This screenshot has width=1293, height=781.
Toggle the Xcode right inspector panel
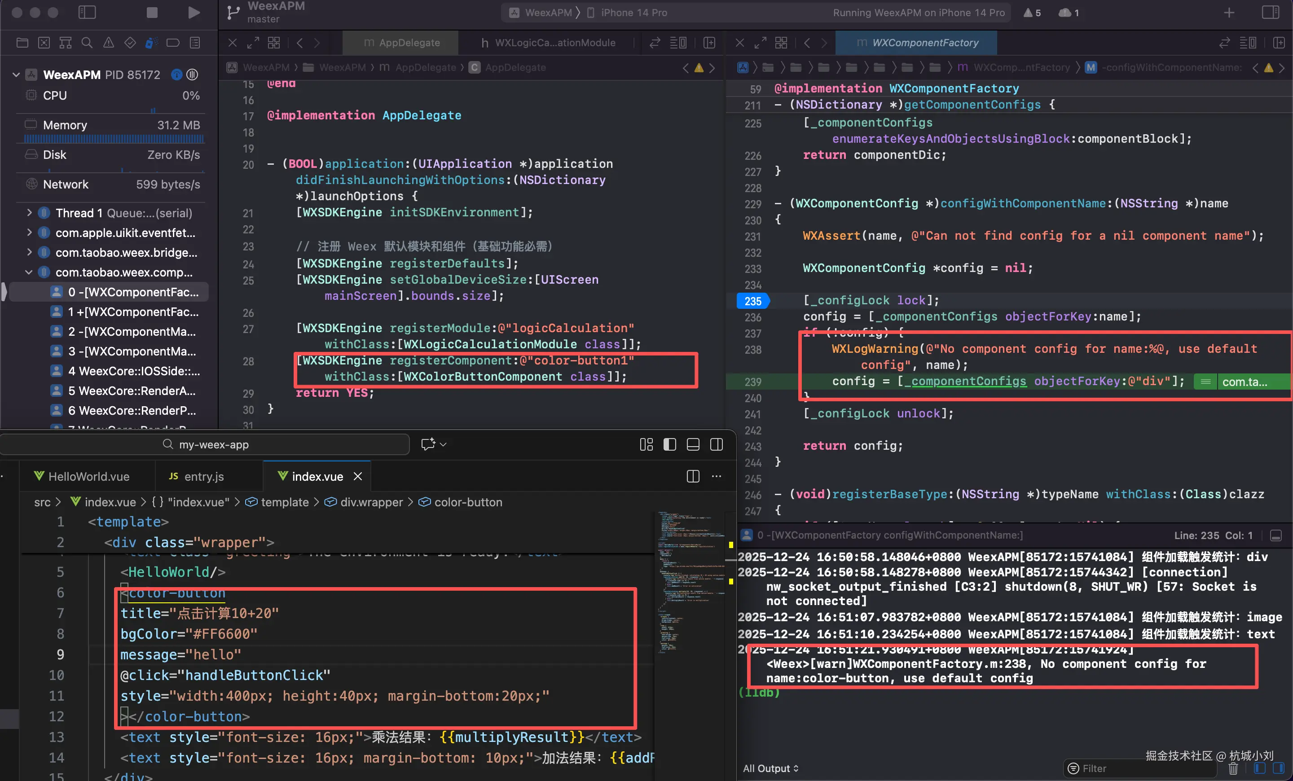[1270, 12]
